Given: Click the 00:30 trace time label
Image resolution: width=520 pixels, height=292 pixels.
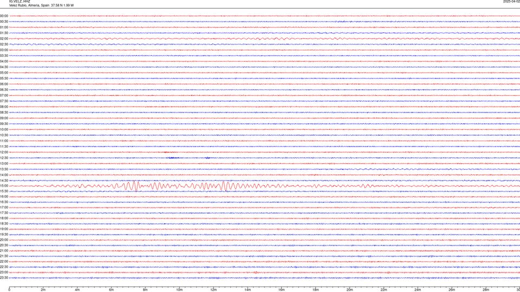Looking at the screenshot, I should (x=4, y=22).
